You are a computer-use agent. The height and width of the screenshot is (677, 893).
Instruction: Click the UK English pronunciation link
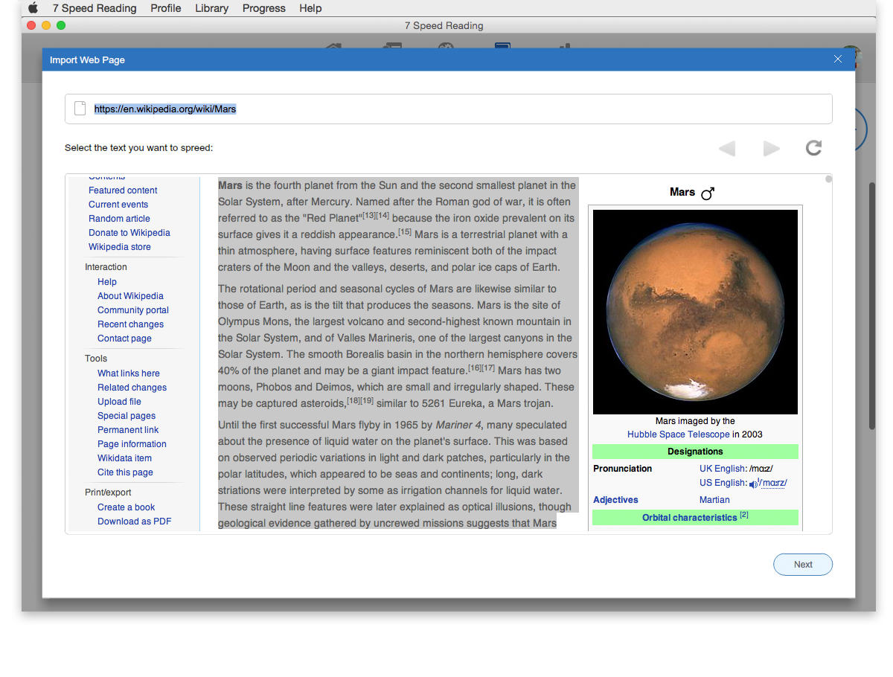(x=723, y=469)
